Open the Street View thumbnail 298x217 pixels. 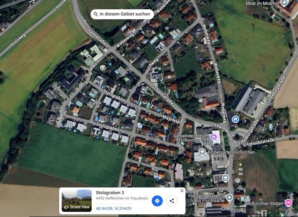76,201
